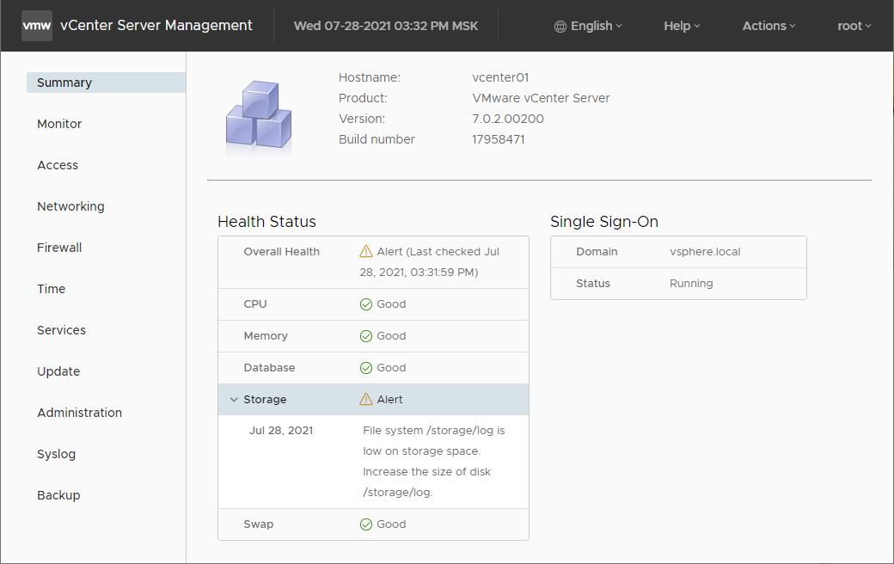Screen dimensions: 894x564
Task: Open the Backup settings page
Action: click(58, 495)
